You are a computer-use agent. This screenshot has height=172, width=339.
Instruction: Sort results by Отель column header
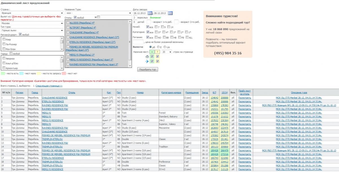[x=72, y=92]
